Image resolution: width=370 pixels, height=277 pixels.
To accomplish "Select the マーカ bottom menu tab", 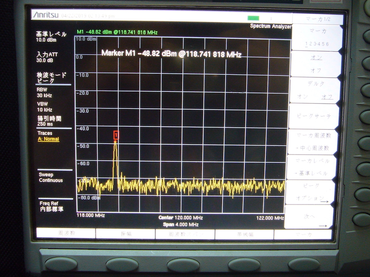I will click(303, 233).
